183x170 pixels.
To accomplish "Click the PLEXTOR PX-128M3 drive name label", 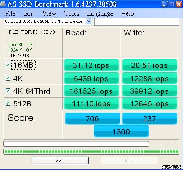I will [32, 32].
